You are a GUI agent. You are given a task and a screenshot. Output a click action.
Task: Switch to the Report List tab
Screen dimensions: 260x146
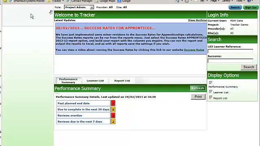click(x=122, y=81)
